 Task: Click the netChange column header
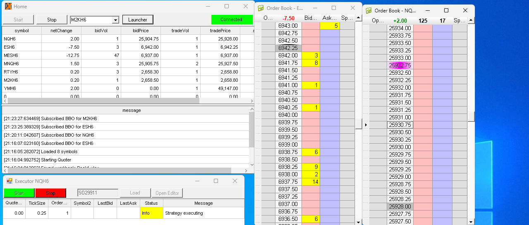61,31
